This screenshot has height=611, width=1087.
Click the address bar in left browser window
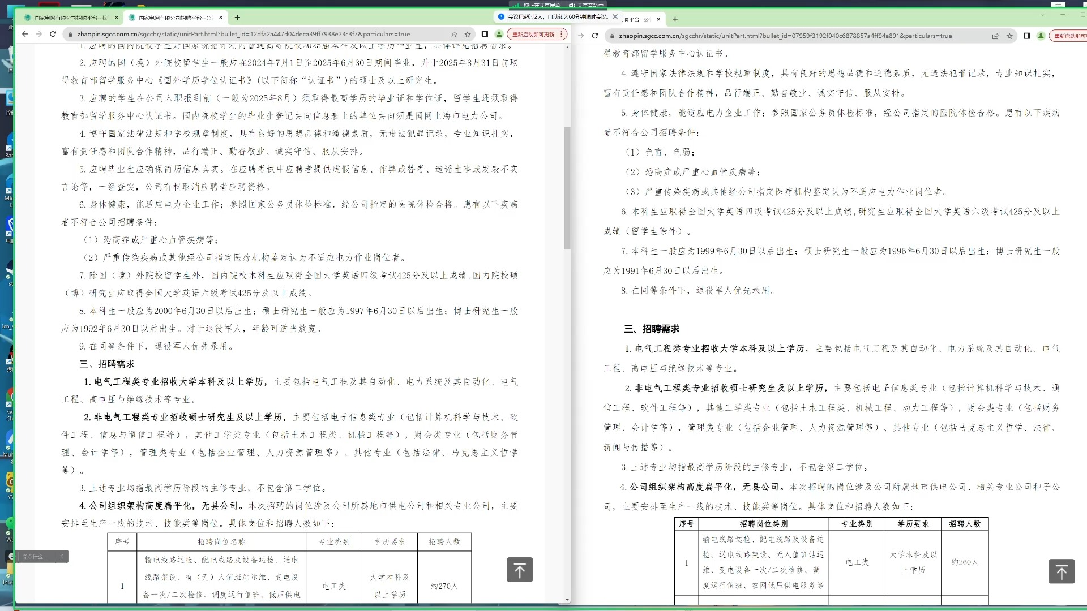[260, 34]
